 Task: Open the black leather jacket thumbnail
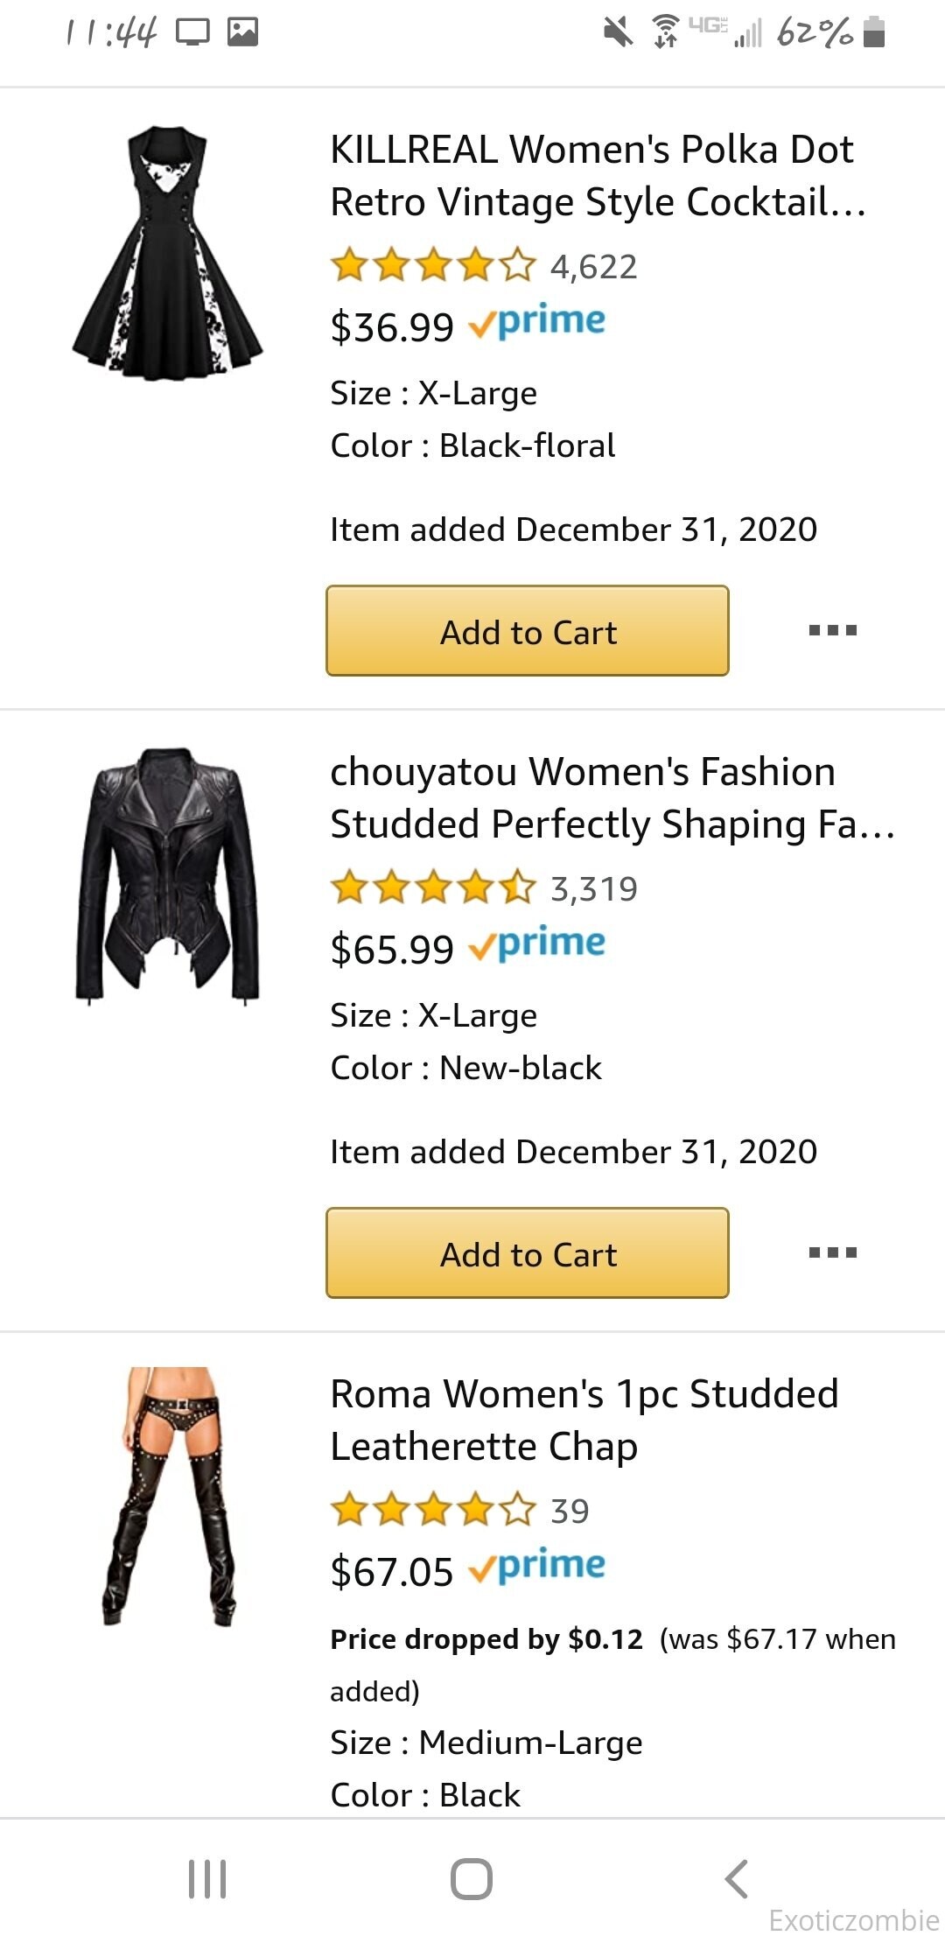pyautogui.click(x=168, y=875)
